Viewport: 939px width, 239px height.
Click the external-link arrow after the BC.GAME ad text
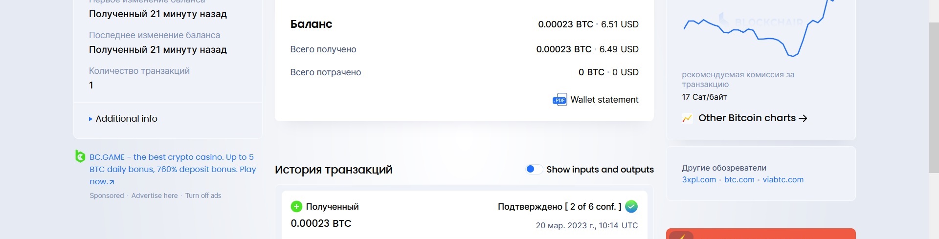[x=112, y=182]
